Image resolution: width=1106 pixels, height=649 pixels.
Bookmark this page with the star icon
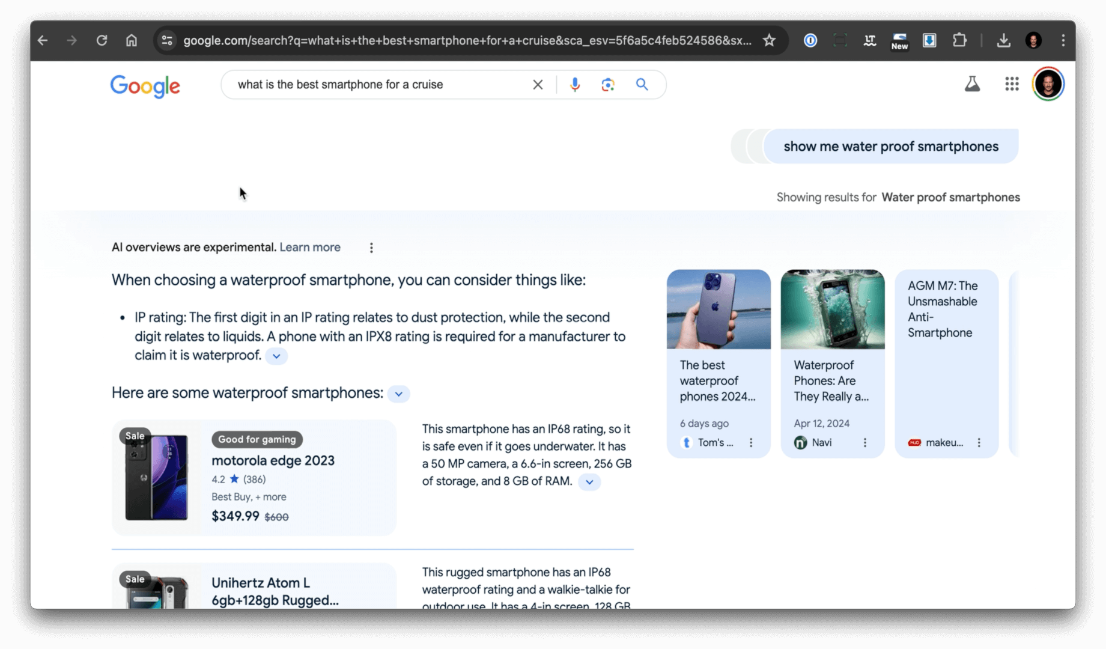[769, 40]
